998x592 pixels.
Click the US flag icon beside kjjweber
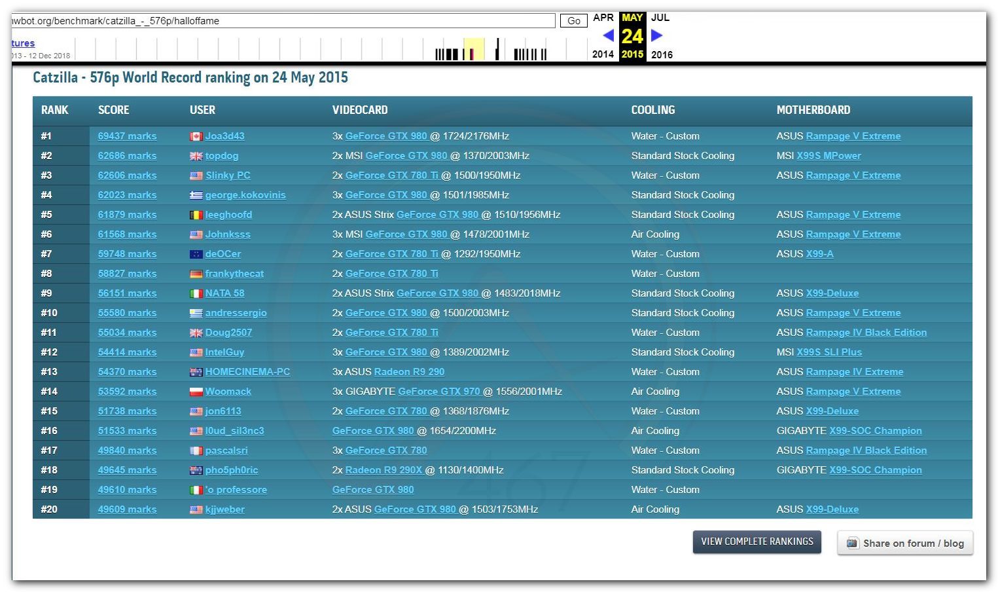point(196,509)
